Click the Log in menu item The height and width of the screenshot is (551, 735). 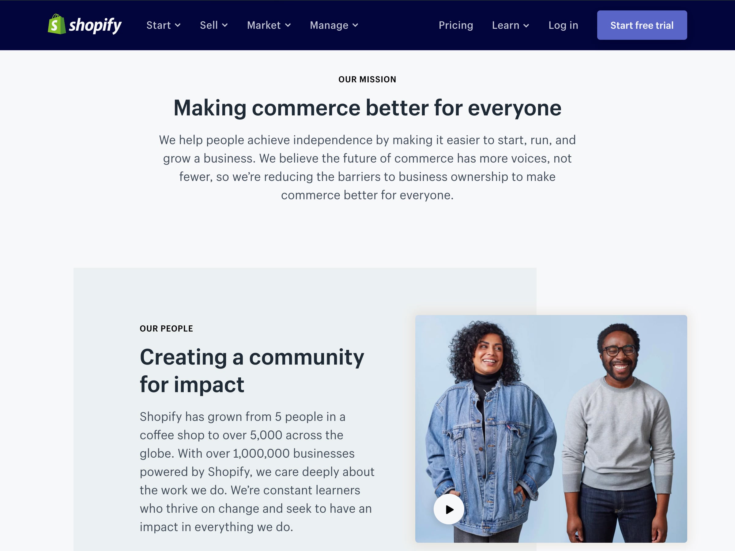tap(563, 25)
